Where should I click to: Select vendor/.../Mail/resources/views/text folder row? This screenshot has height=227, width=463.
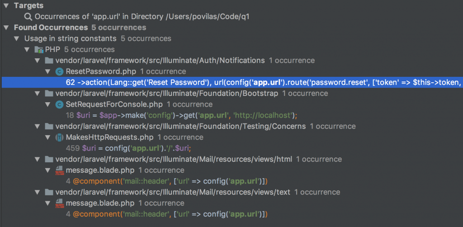coord(198,193)
